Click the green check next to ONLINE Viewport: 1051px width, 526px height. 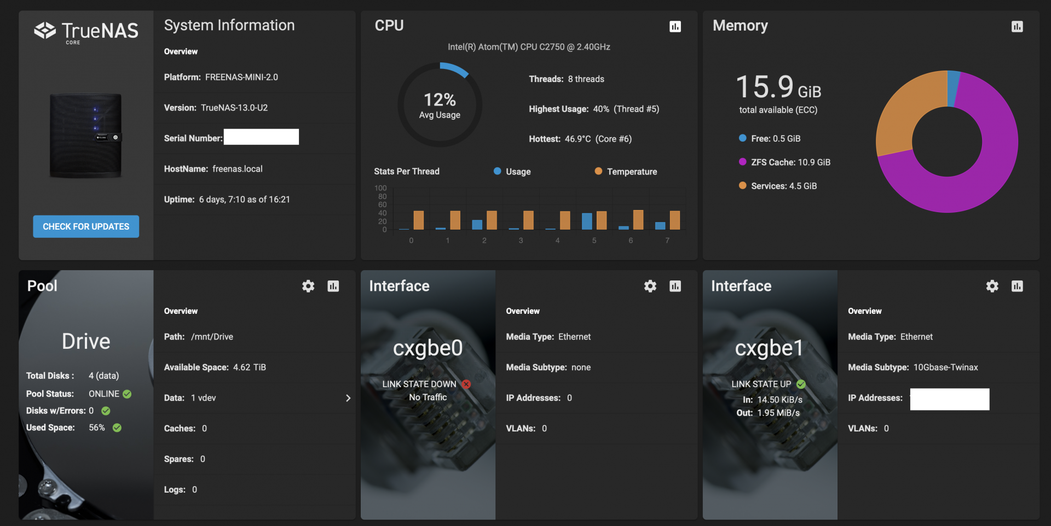[127, 394]
